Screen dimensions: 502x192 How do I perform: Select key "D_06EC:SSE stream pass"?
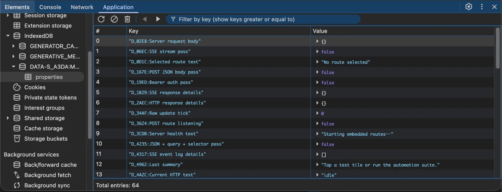pos(159,52)
